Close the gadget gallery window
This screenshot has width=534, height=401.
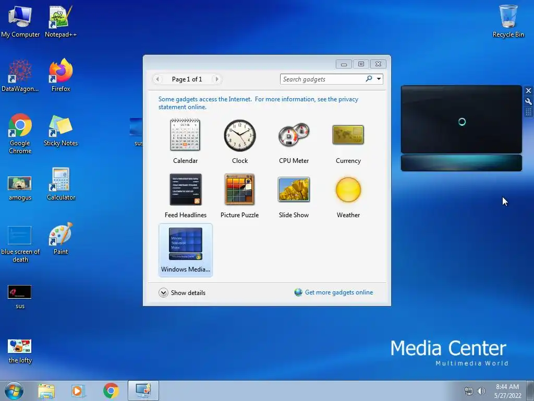[379, 64]
